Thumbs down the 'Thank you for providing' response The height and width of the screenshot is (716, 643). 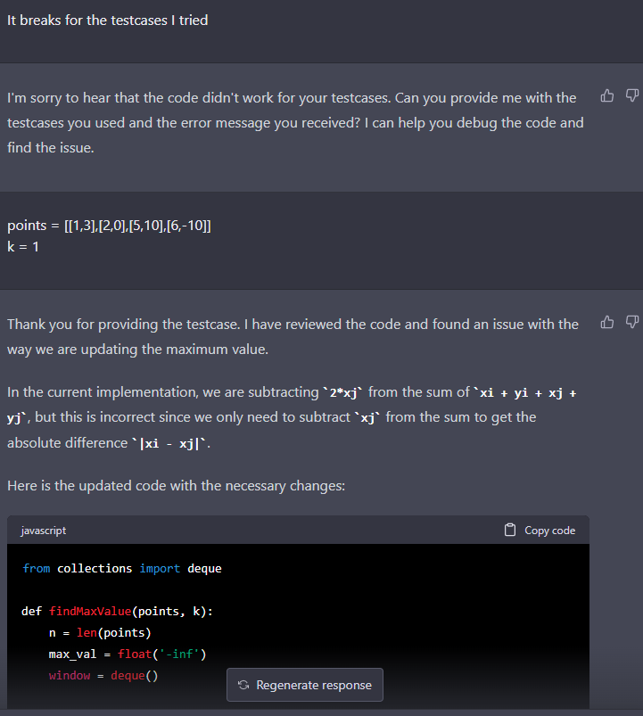pos(631,323)
